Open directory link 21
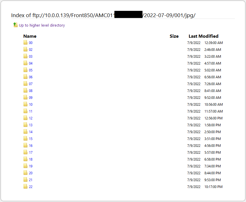 (31, 180)
